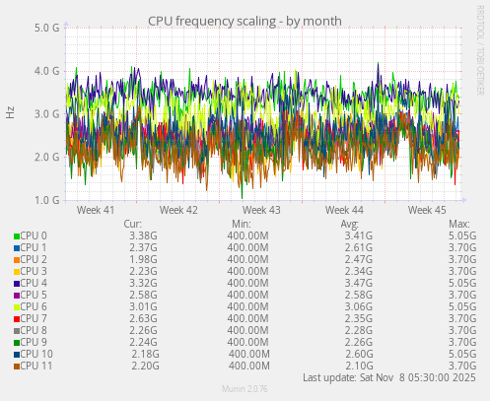Click the '5.0 G' y-axis label

pos(47,28)
